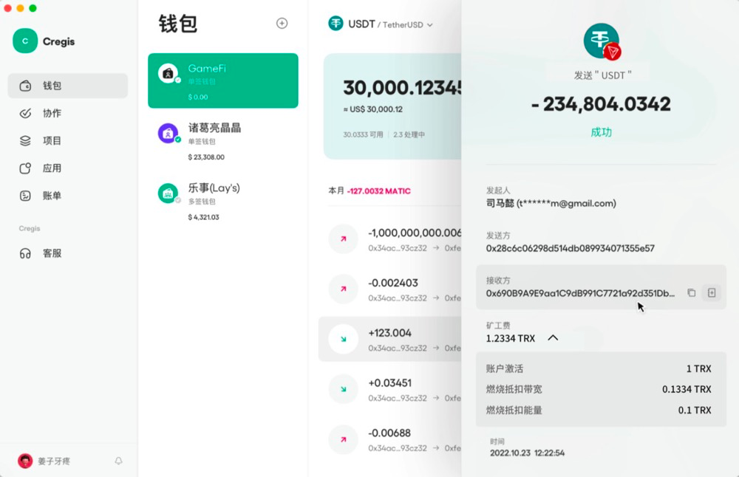Click incoming arrow icon of +0.03451 transaction

click(343, 389)
